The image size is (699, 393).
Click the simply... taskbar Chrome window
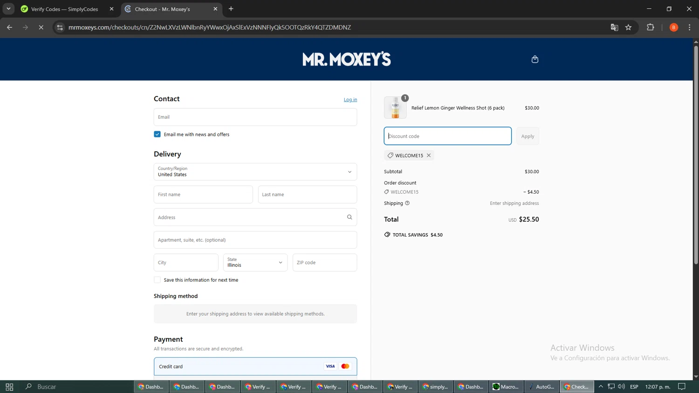pos(436,386)
